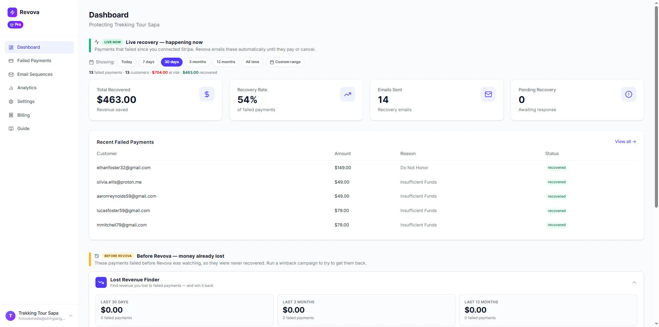Screen dimensions: 659x327
Task: Switch range to 3 months
Action: coord(198,62)
